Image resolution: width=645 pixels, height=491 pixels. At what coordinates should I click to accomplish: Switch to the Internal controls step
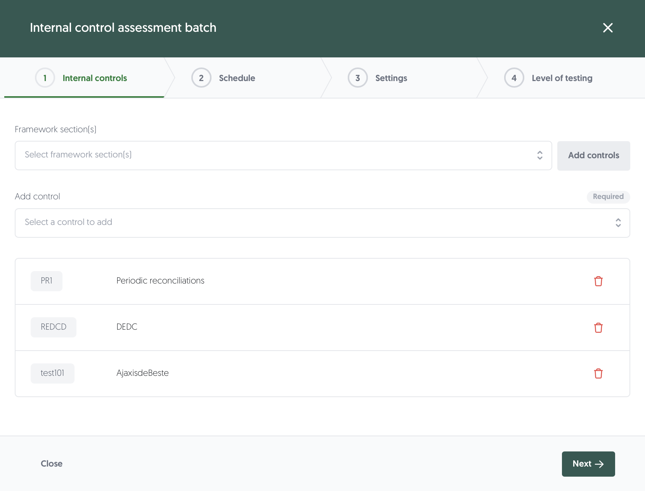[95, 78]
